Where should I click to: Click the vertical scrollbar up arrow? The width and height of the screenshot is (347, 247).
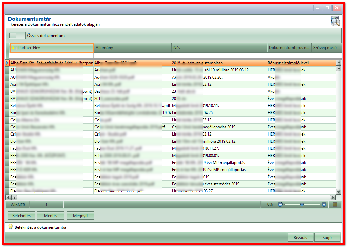click(x=339, y=62)
